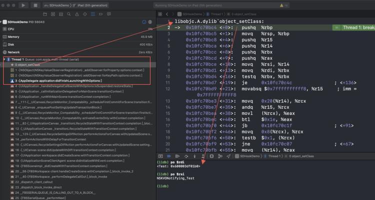This screenshot has height=200, width=375.
Task: Click the NSKVONotifying_Test console output
Action: pos(175,178)
